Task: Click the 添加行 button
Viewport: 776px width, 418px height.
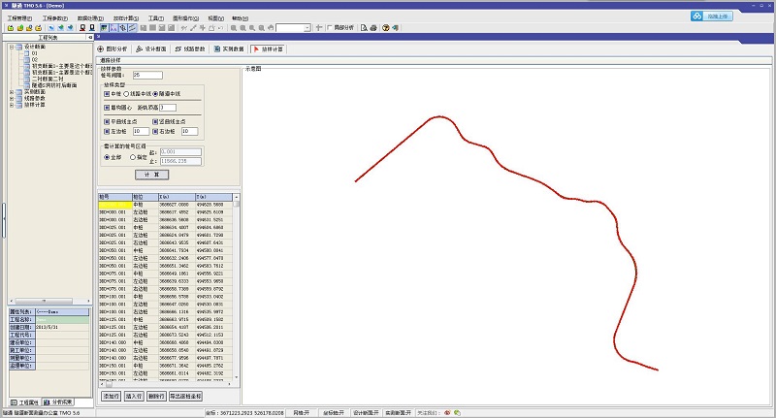Action: [x=111, y=397]
